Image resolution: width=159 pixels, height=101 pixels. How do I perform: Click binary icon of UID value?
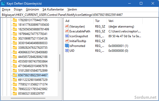[67, 50]
